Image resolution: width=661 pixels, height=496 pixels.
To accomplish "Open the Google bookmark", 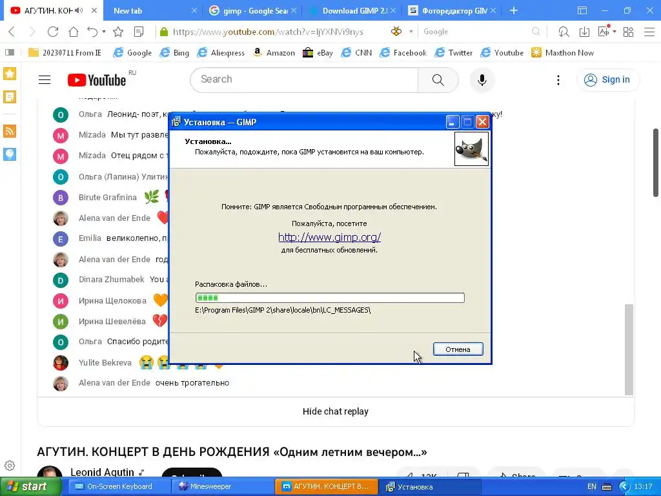I will coord(132,53).
